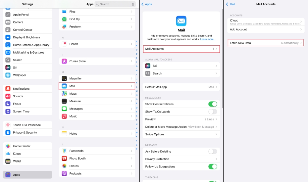Enable Show To/Cc Labels switch

tap(213, 112)
